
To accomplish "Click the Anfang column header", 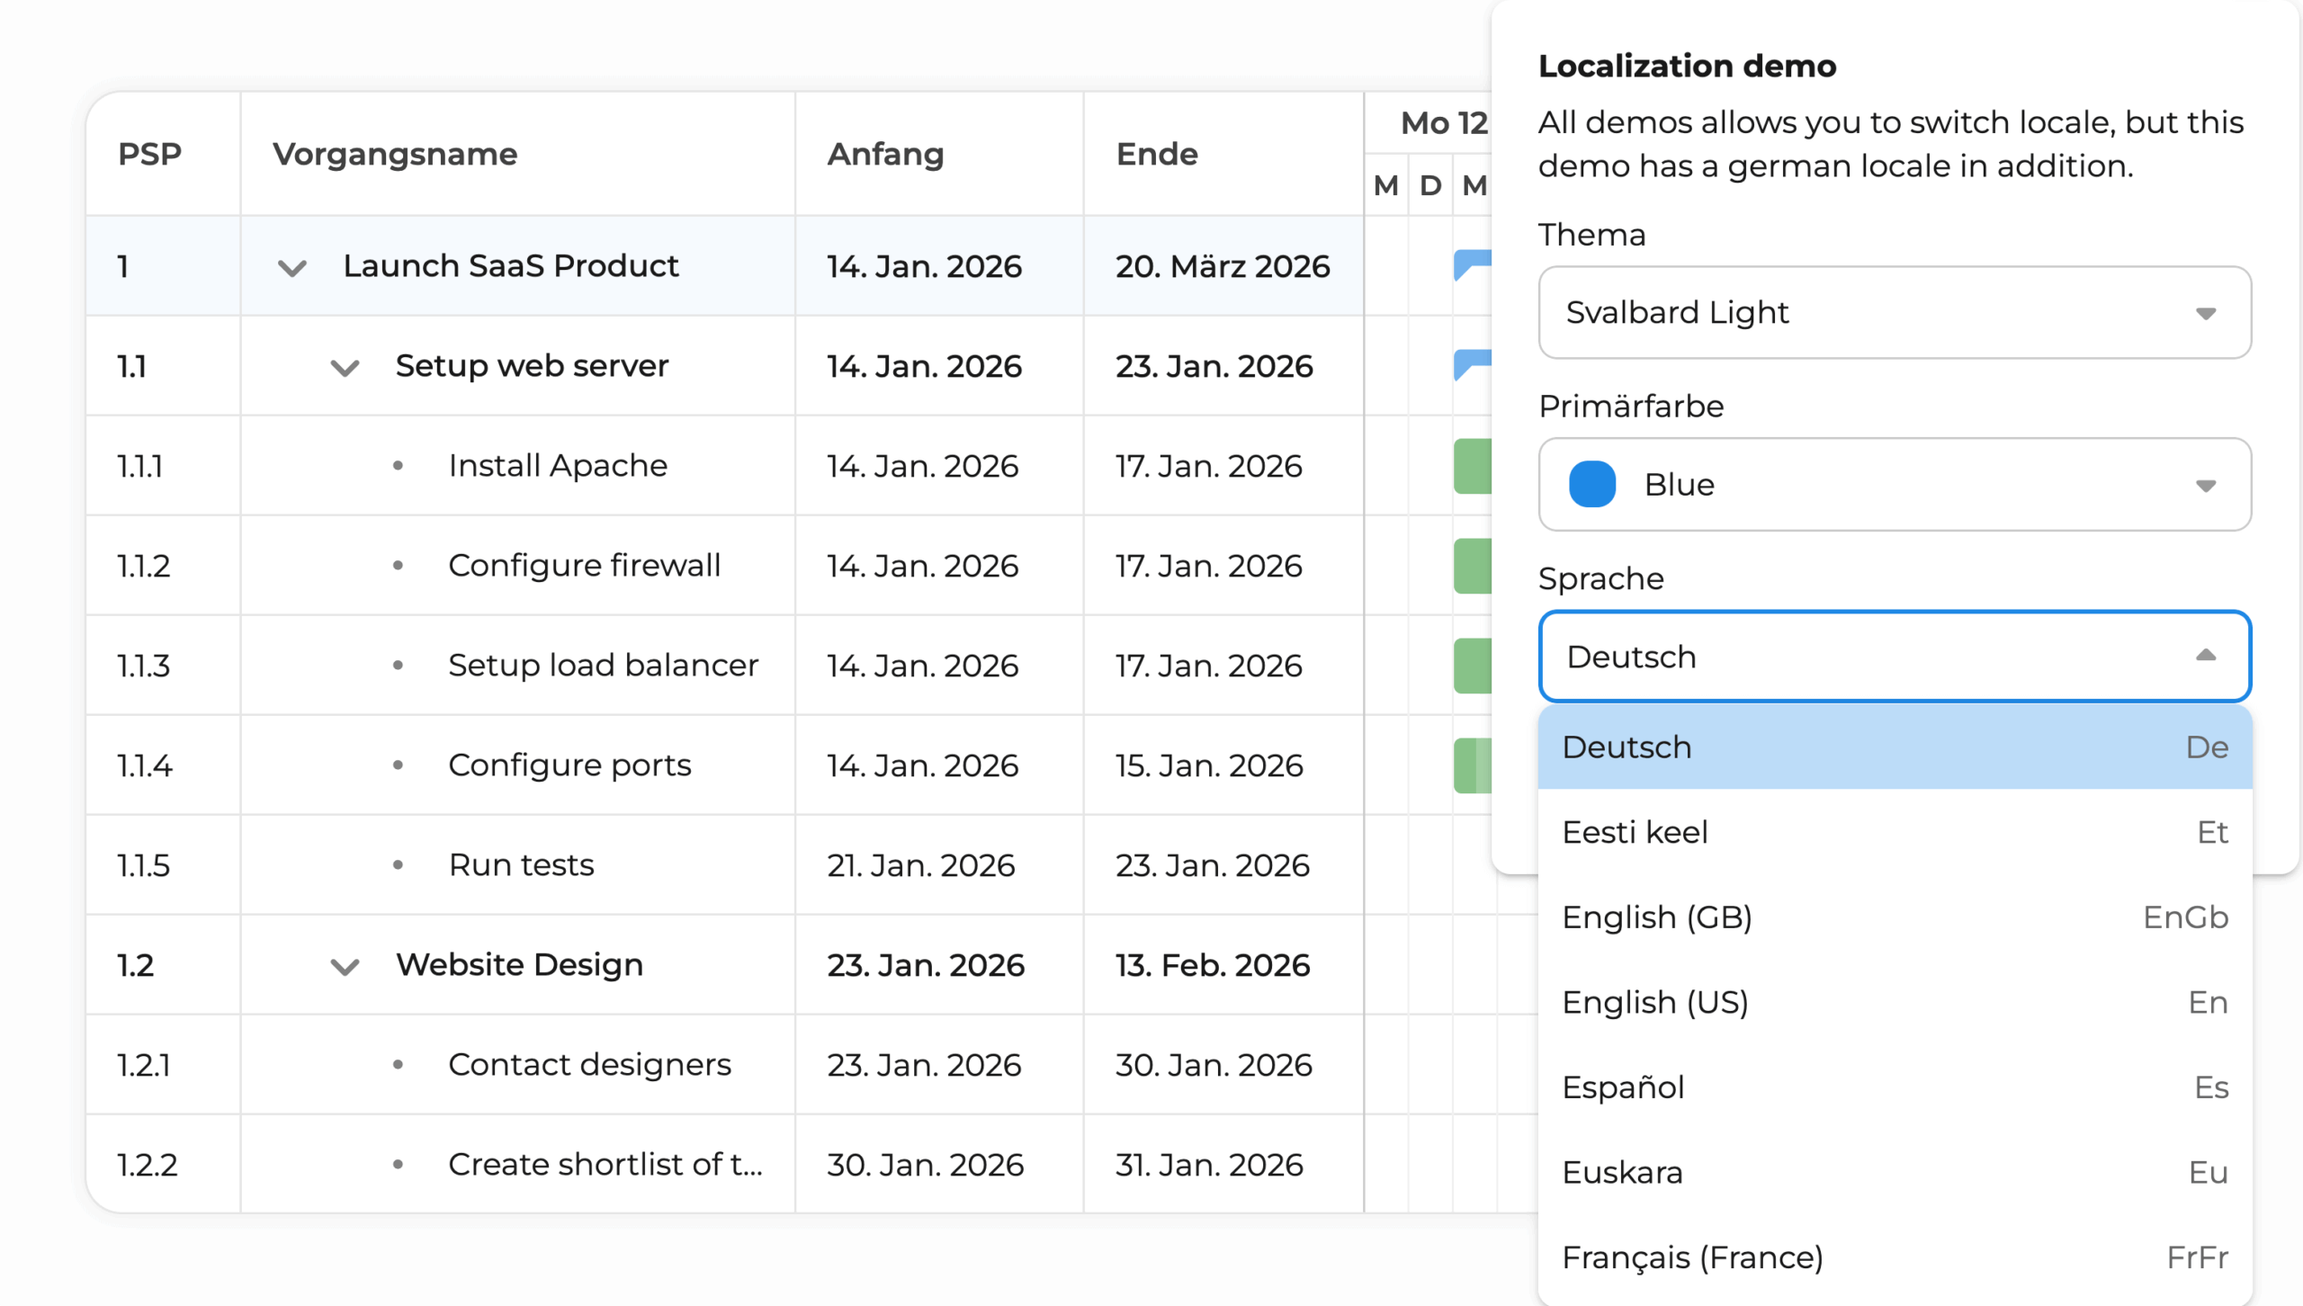I will [x=885, y=154].
